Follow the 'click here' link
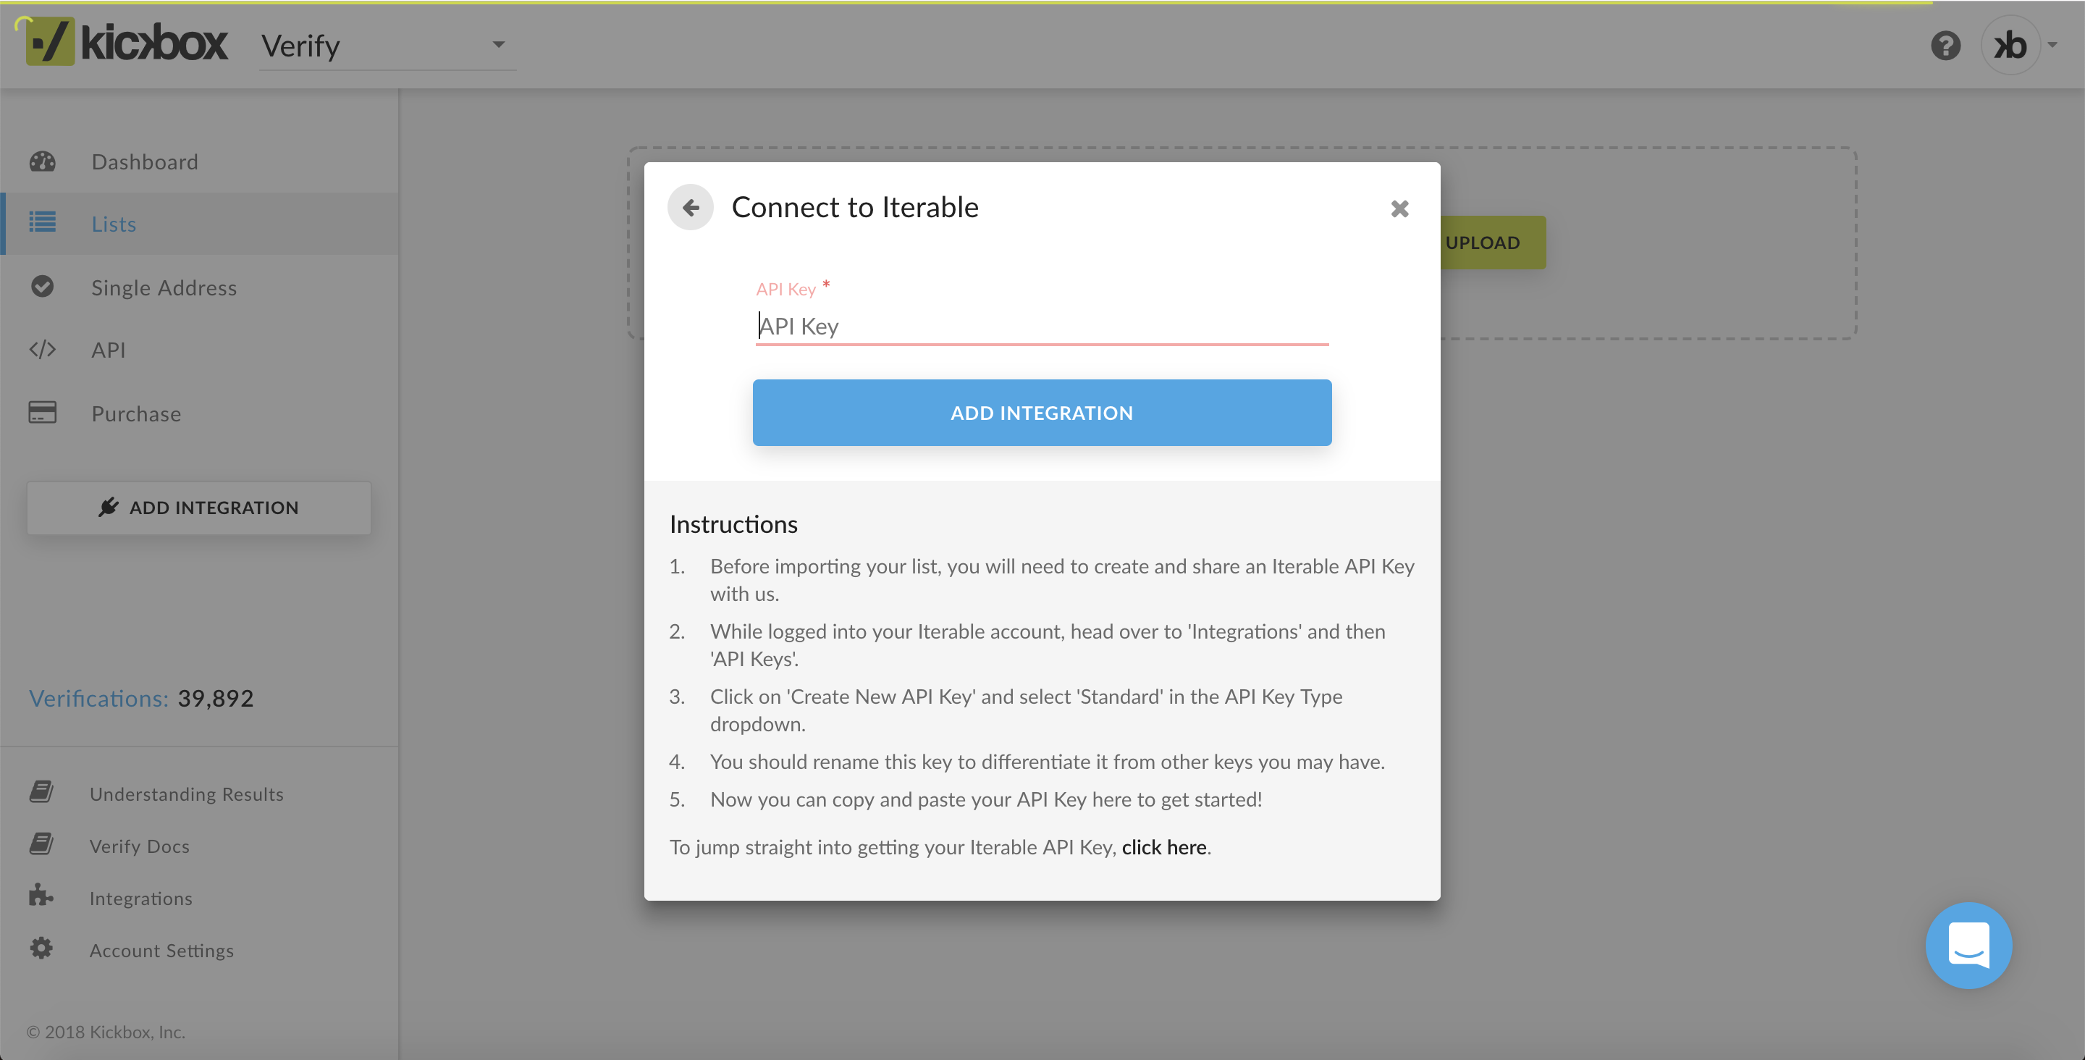This screenshot has height=1060, width=2085. 1163,847
